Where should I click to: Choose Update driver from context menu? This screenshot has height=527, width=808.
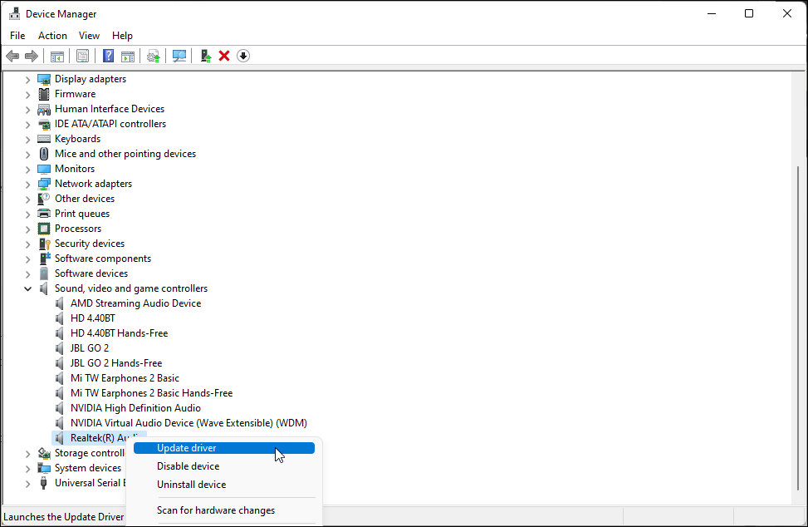pyautogui.click(x=224, y=448)
